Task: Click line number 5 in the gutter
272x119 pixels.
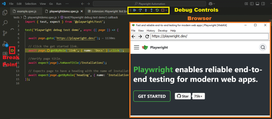Action: (x=18, y=38)
